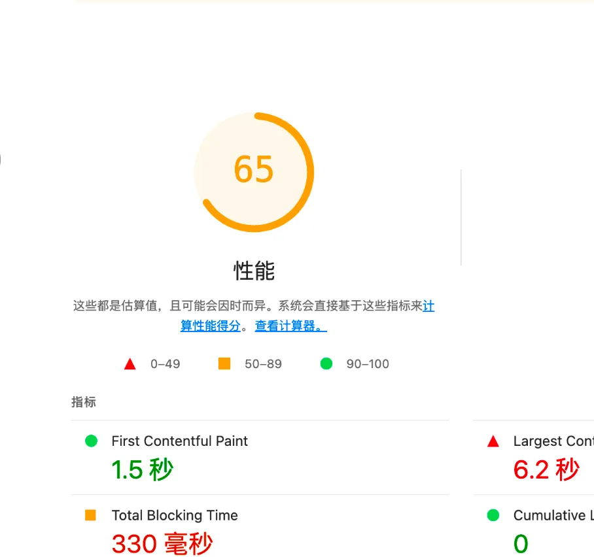Click the 330 毫秒 metric value
Image resolution: width=594 pixels, height=557 pixels.
click(162, 544)
